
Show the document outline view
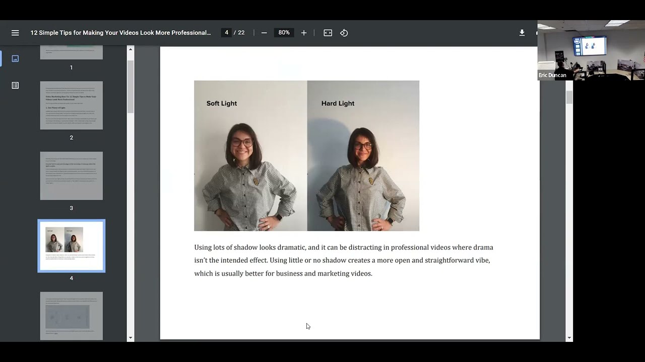pyautogui.click(x=15, y=85)
